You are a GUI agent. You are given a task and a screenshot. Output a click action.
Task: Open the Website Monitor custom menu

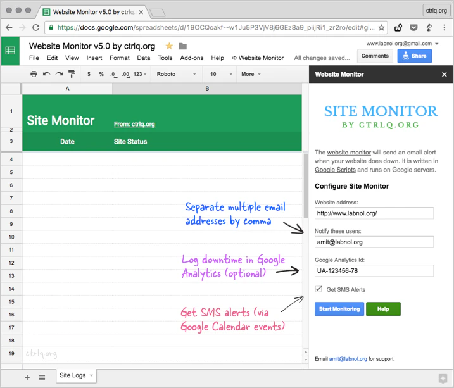(258, 58)
